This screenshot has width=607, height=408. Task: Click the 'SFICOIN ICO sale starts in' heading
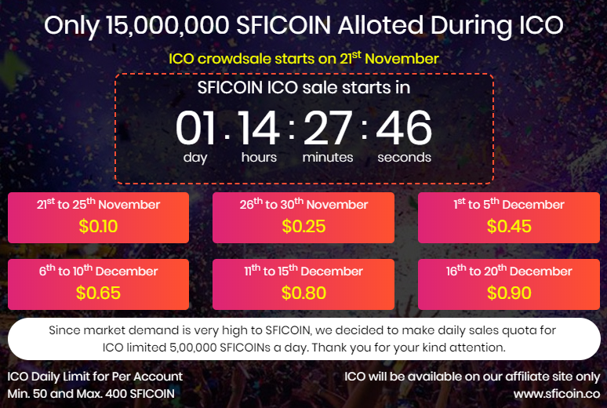coord(304,87)
